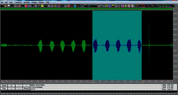
Task: Click the magenta pink toolbar icon
Action: (123, 6)
